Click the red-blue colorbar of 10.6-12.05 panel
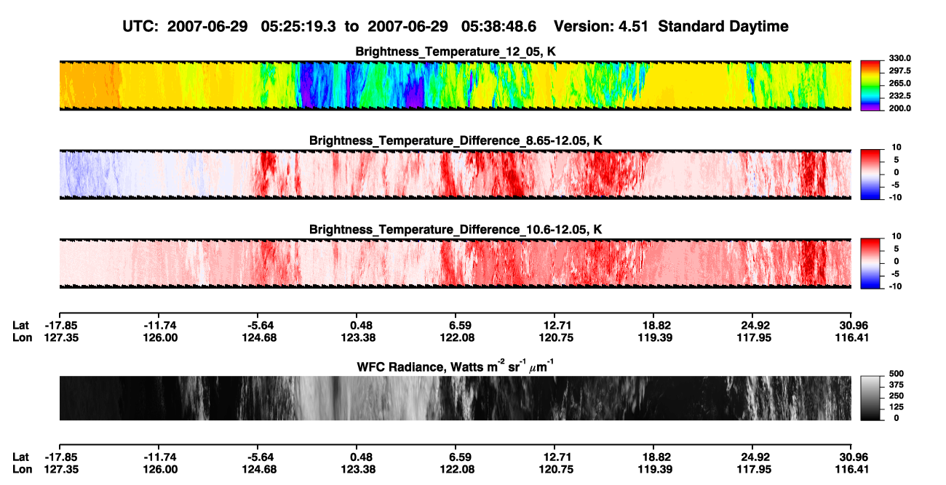This screenshot has width=946, height=485. pyautogui.click(x=870, y=263)
